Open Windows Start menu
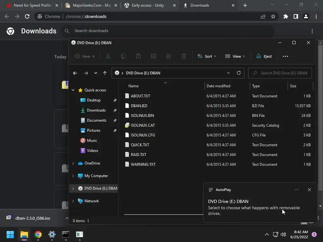This screenshot has height=242, width=323. point(10,234)
